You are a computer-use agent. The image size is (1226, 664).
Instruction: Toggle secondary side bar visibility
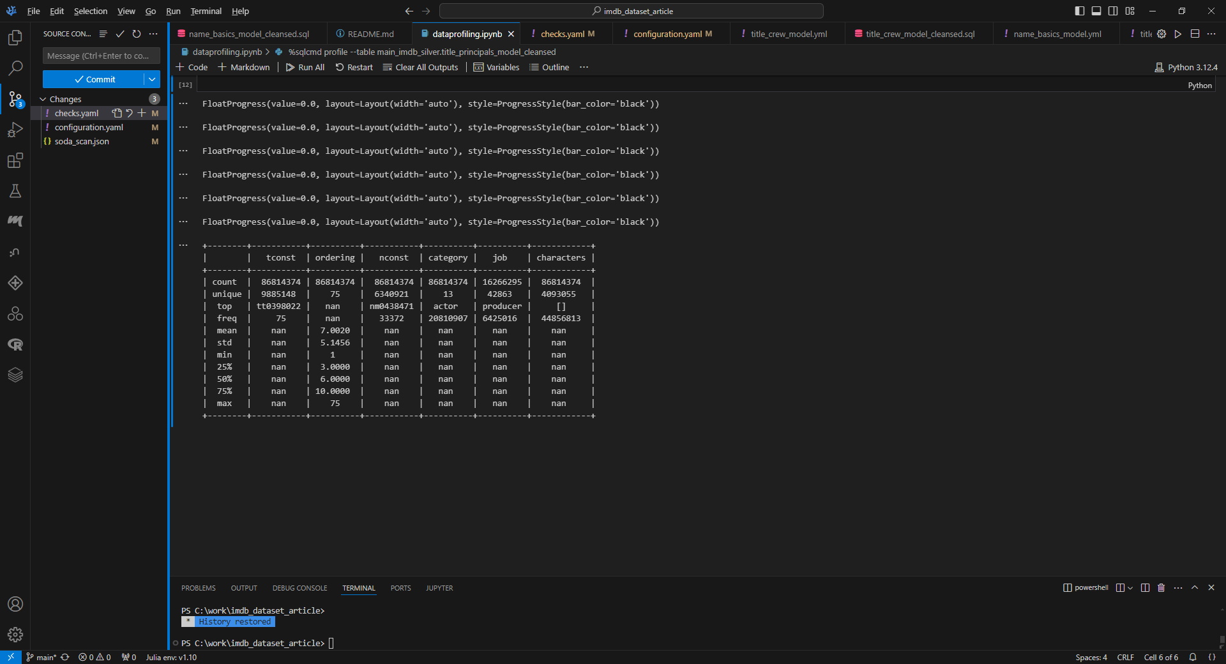click(1113, 11)
